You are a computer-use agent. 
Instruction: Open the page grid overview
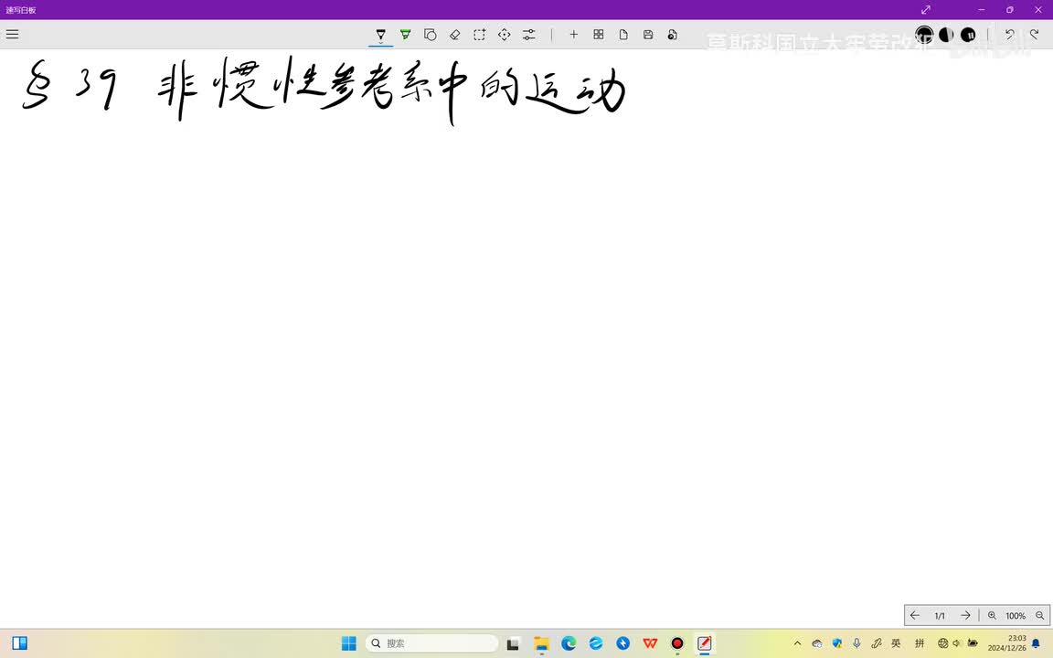click(599, 34)
